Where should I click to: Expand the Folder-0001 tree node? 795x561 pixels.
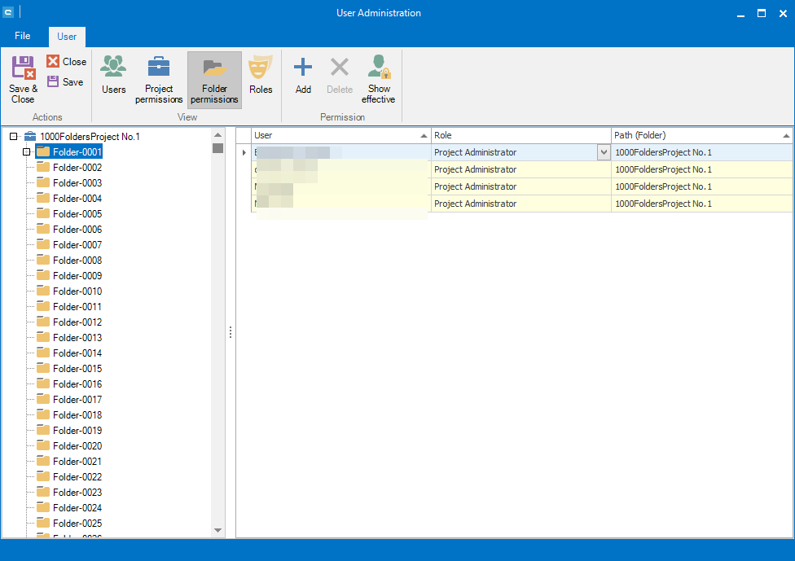pos(27,152)
